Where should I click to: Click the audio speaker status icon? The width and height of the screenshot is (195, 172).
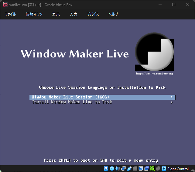tap(118, 169)
